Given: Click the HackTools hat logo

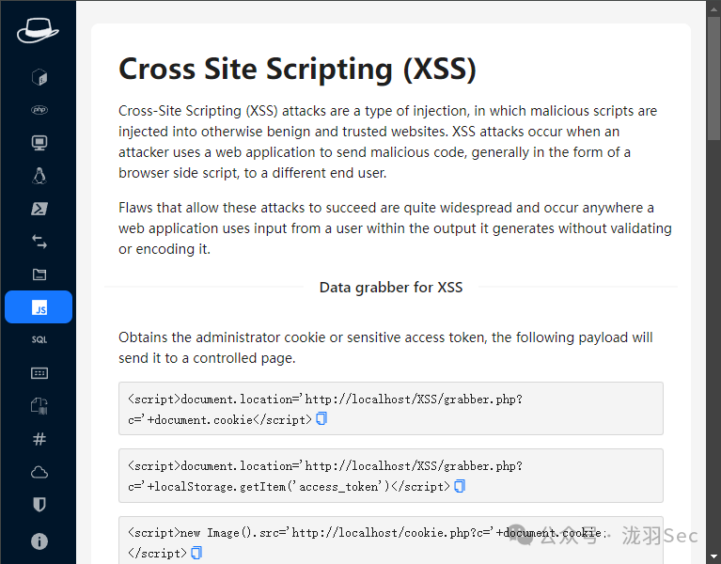Looking at the screenshot, I should click(38, 31).
